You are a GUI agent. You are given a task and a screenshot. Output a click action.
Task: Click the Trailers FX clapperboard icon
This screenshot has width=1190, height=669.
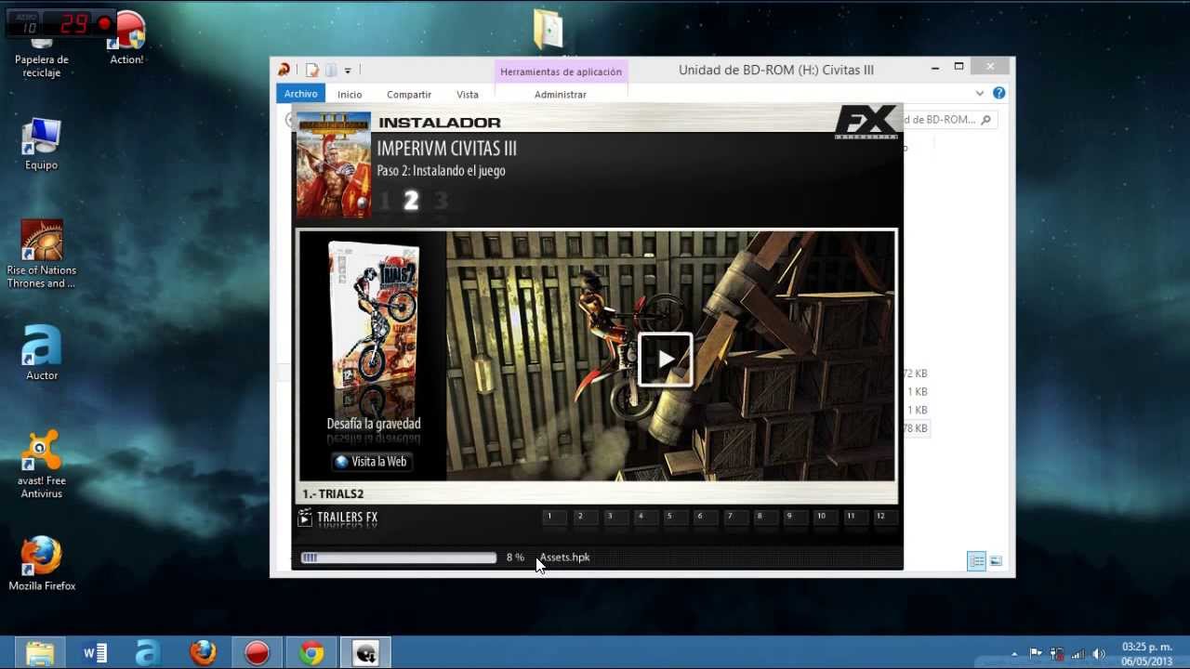click(x=305, y=518)
